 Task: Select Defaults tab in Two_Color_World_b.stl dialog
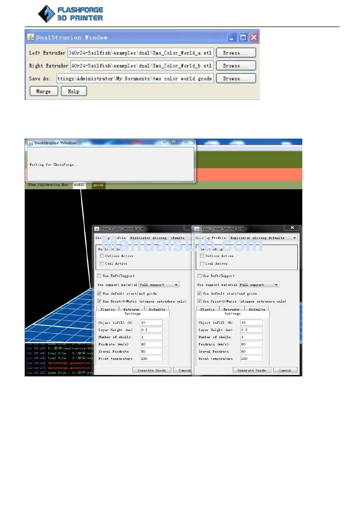257,309
